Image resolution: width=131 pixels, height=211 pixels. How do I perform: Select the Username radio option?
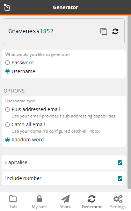7,71
